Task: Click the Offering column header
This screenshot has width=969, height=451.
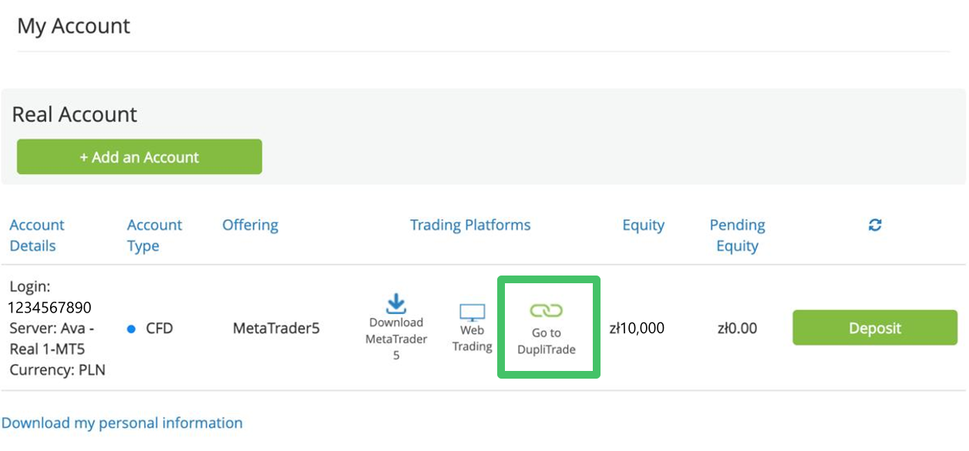Action: [x=250, y=225]
